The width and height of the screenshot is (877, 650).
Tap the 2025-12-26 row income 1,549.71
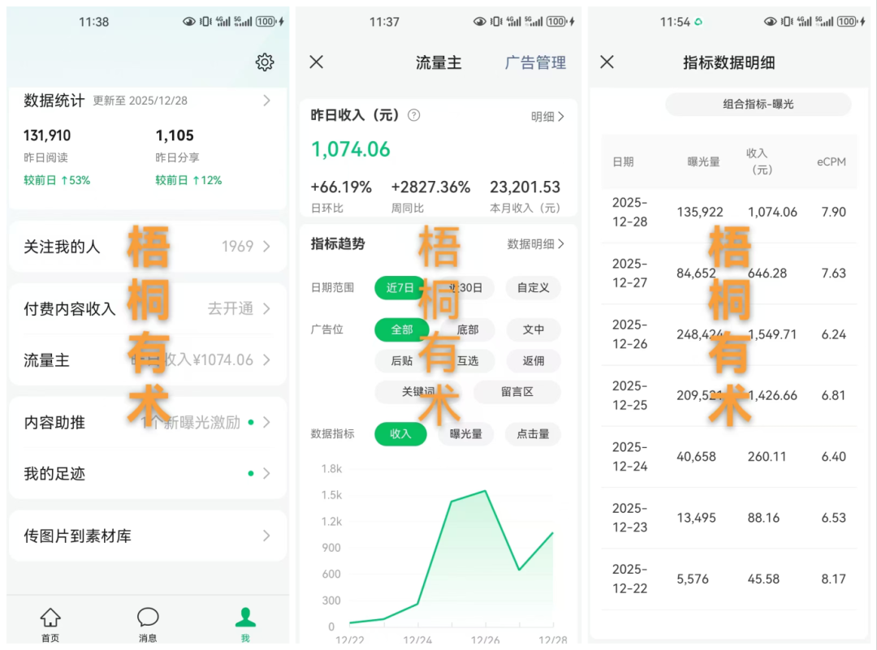[772, 334]
